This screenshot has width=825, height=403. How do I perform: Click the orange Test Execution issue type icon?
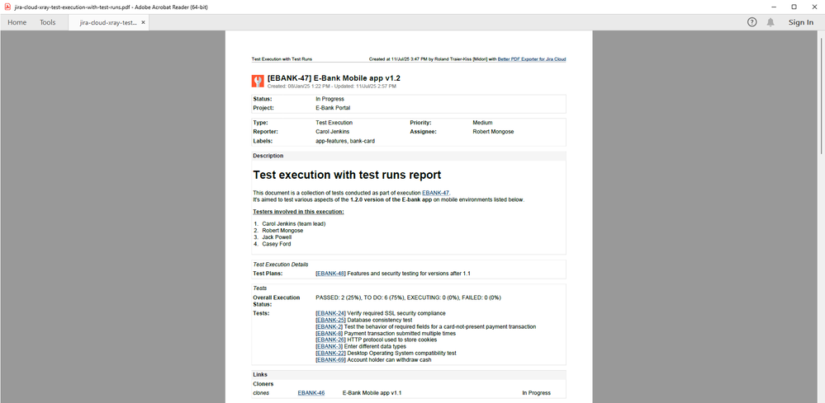click(x=258, y=81)
